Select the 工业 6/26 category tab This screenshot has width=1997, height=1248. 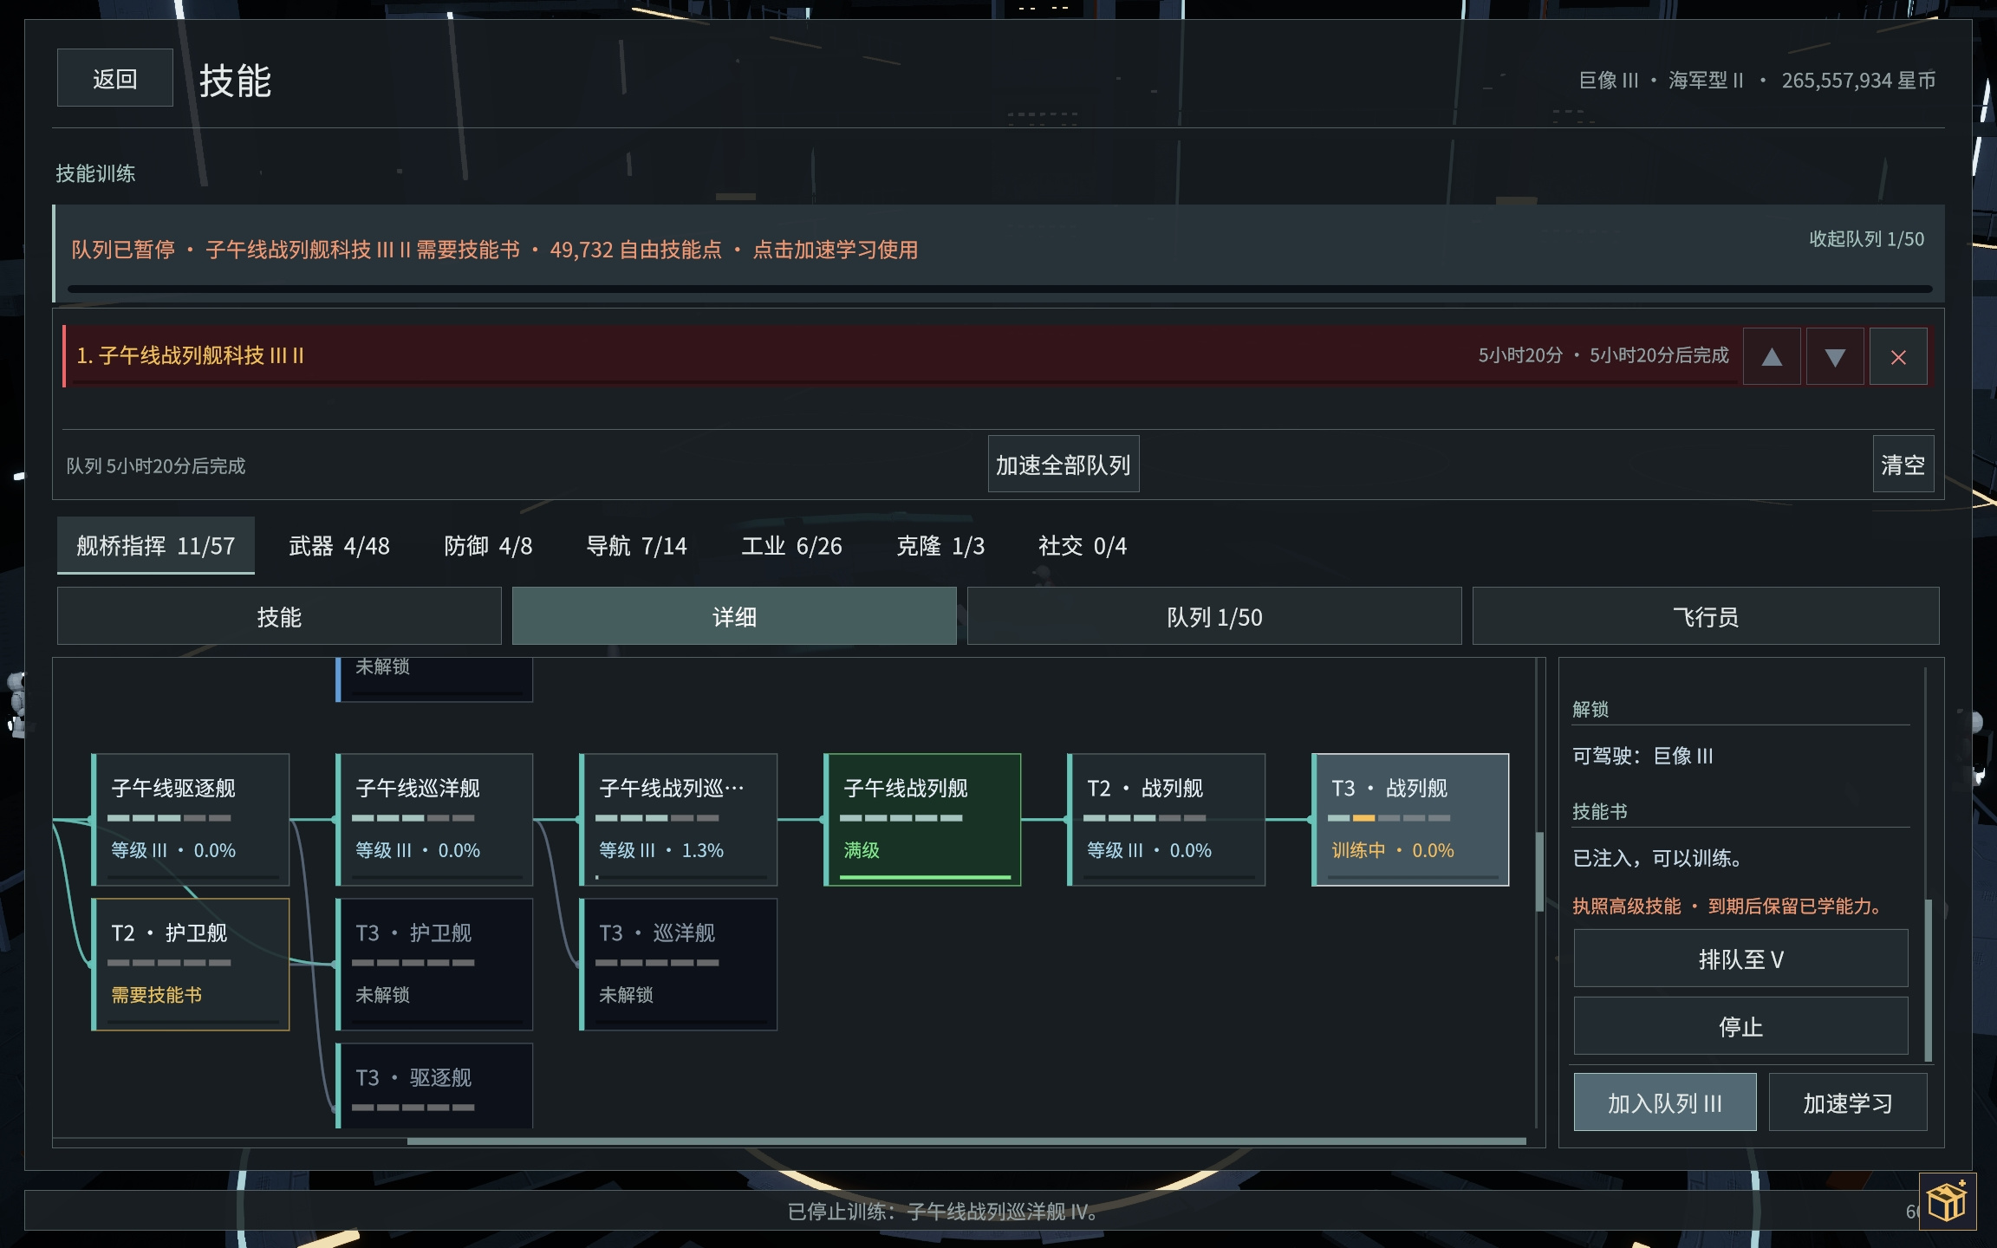[x=791, y=545]
